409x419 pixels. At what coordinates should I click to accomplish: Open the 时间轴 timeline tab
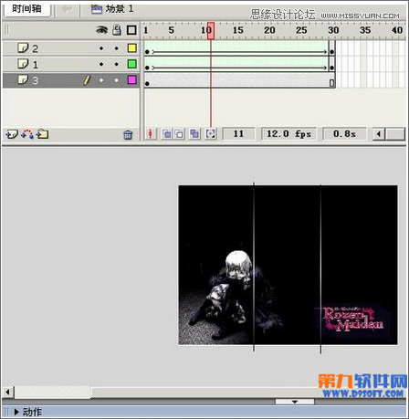pyautogui.click(x=26, y=9)
